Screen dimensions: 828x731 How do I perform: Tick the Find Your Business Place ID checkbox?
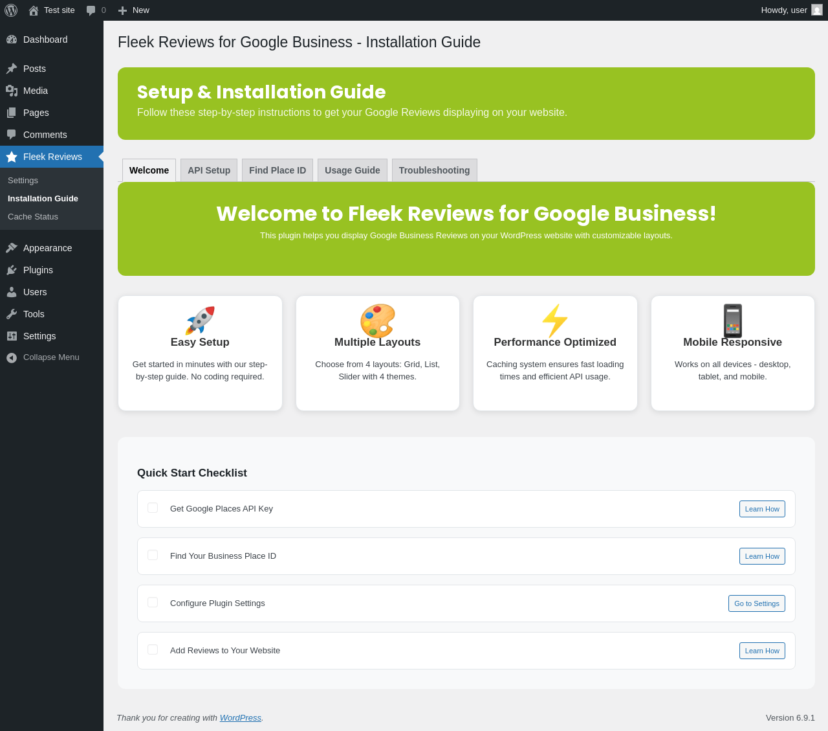pos(153,555)
